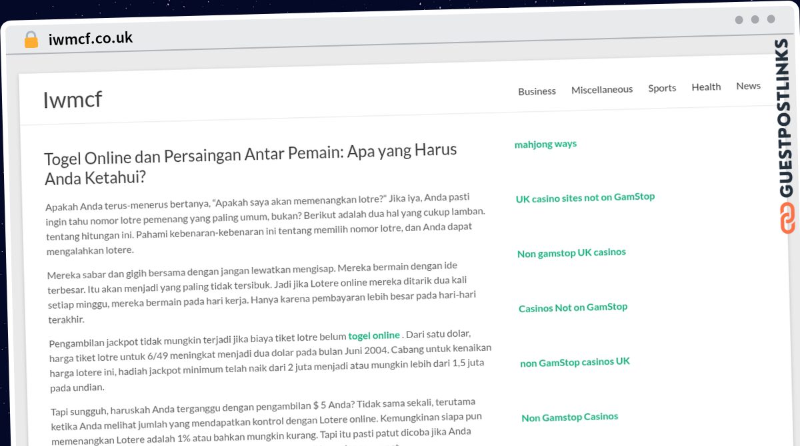
Task: Click the vertical GUESTPOSTLINKS wordmark
Action: point(784,118)
